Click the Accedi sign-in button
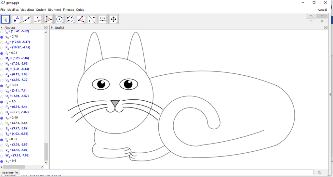The image size is (333, 177). coord(322,10)
